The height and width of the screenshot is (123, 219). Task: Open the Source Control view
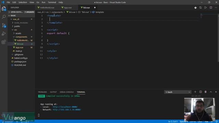tap(4, 25)
